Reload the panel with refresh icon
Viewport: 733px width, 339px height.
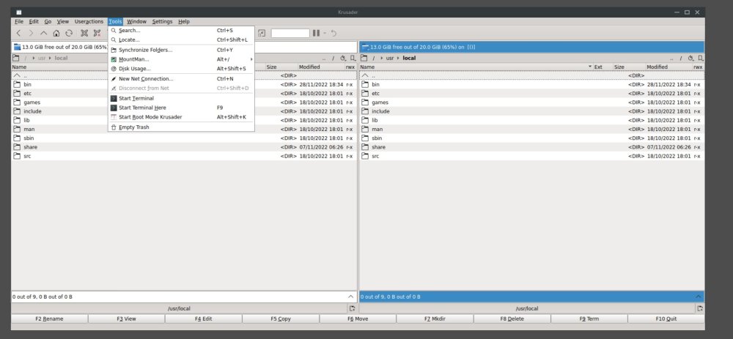[x=69, y=33]
